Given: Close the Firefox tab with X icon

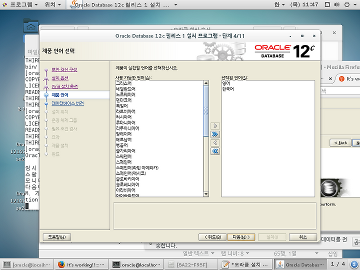Looking at the screenshot, I should point(330,79).
